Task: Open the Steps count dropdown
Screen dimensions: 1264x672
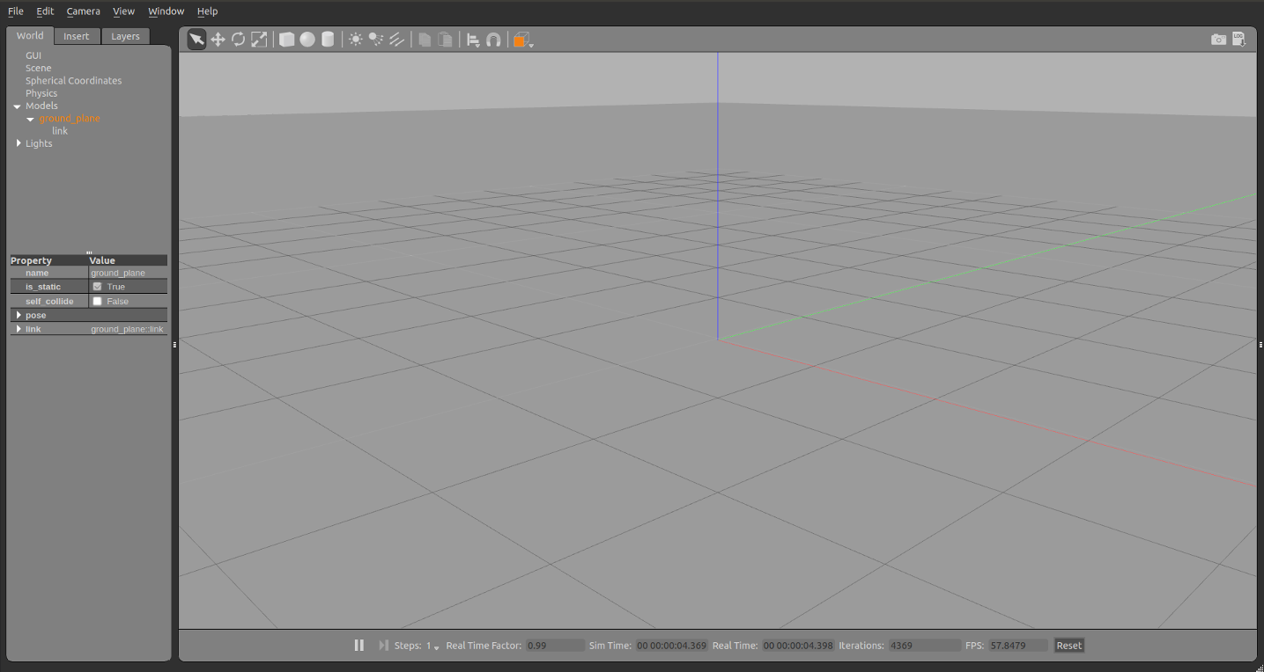Action: 433,646
